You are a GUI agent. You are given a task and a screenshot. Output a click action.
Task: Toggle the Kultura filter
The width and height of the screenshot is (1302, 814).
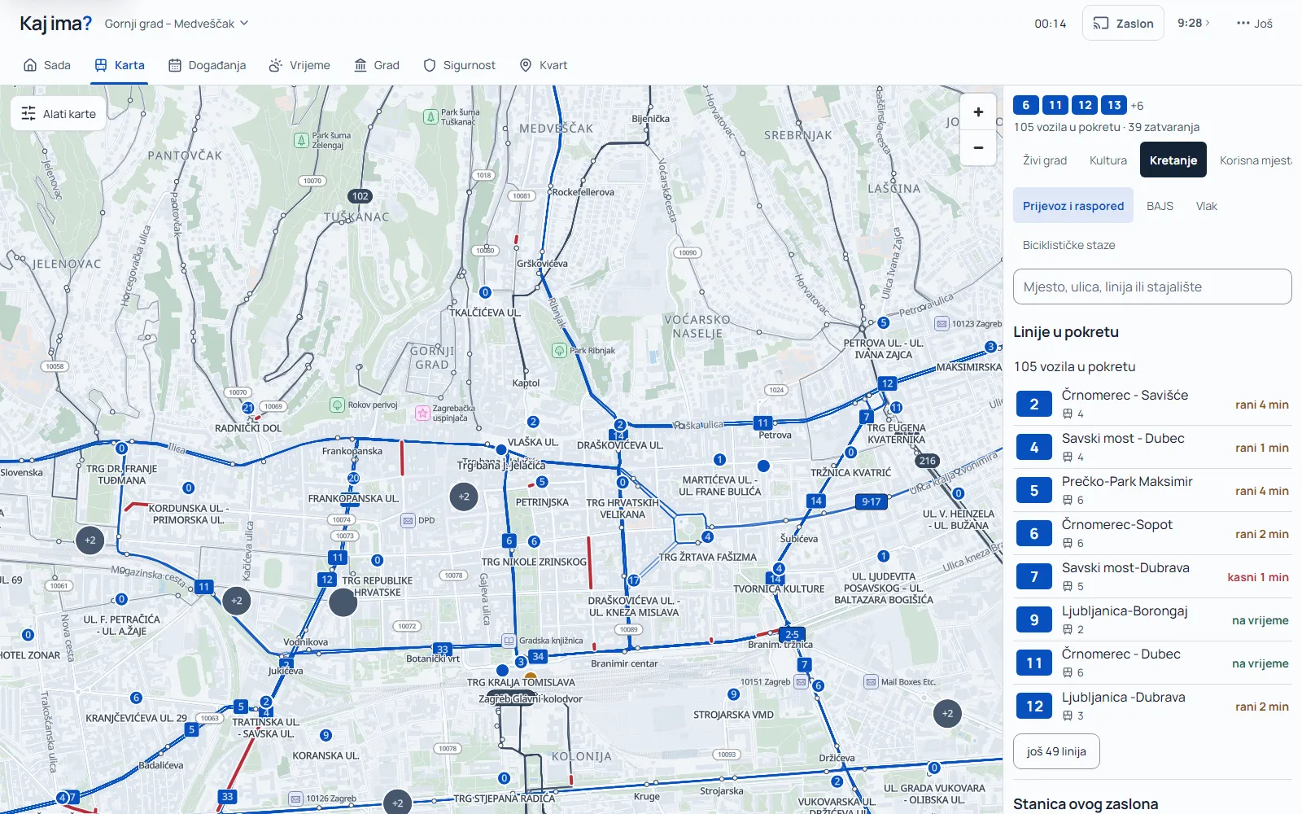click(x=1108, y=160)
